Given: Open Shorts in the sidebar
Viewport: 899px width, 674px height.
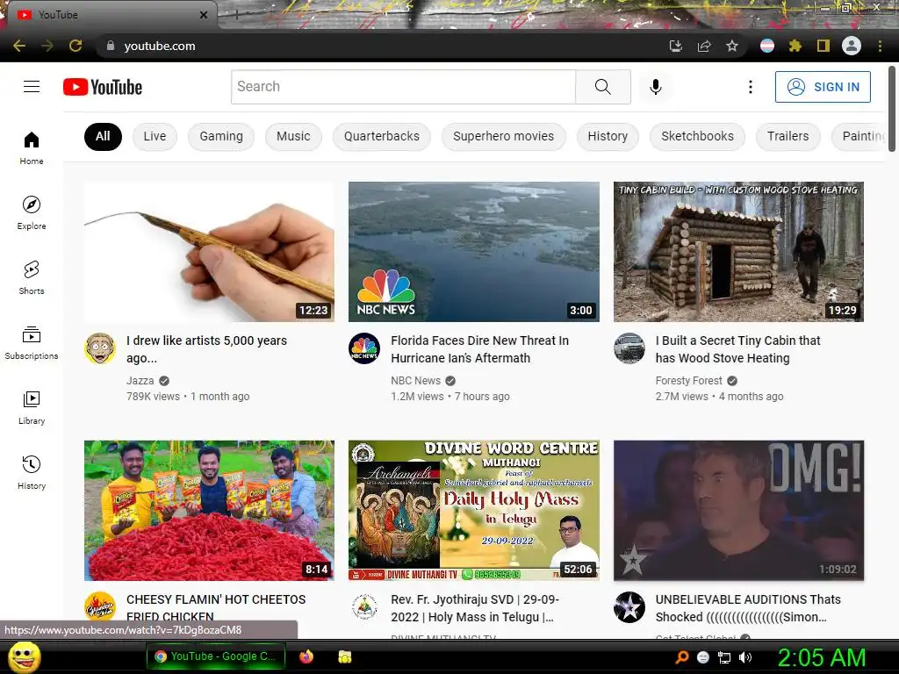Looking at the screenshot, I should pos(32,277).
